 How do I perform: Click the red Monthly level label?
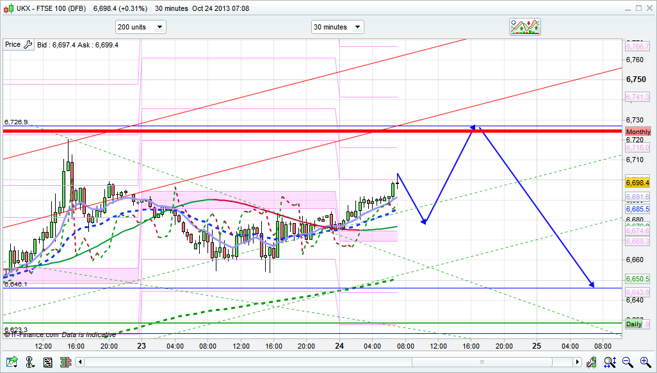(638, 131)
